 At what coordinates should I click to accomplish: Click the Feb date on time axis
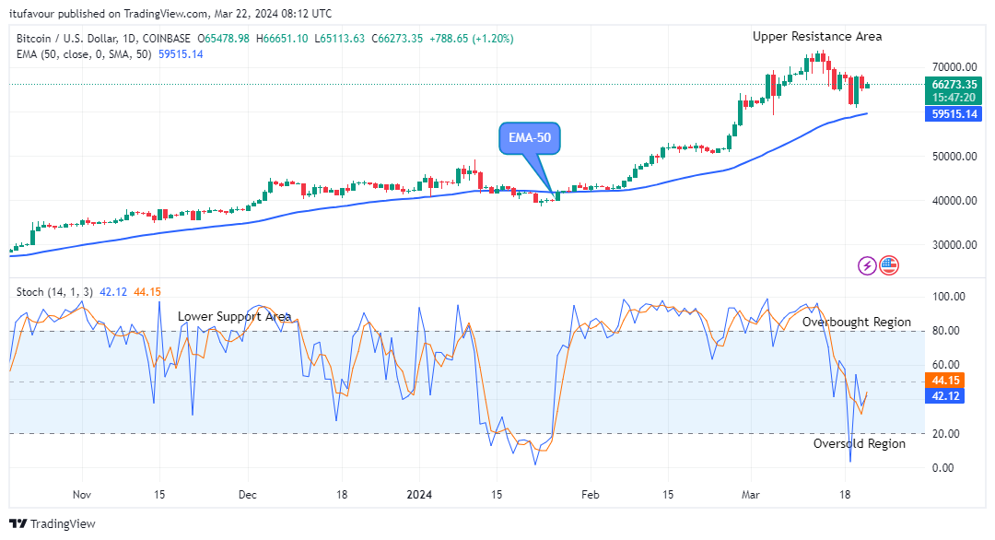(x=591, y=494)
